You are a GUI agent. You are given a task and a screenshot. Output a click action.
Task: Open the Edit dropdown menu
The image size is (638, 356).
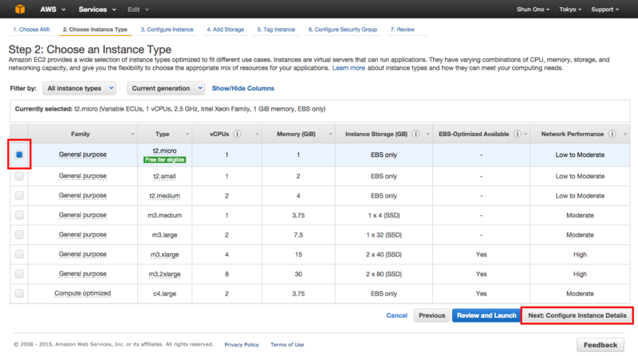click(138, 9)
